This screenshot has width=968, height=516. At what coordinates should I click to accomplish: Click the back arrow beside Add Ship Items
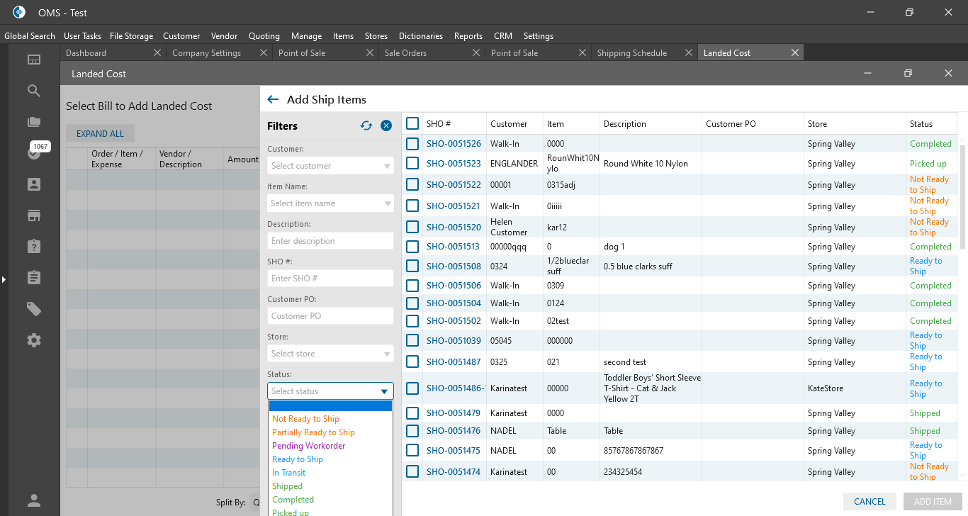coord(273,100)
